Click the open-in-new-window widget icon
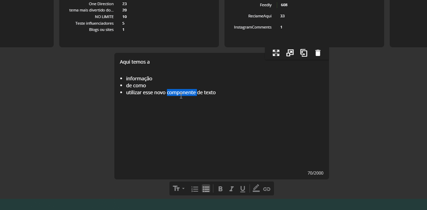The height and width of the screenshot is (210, 427). coord(290,53)
